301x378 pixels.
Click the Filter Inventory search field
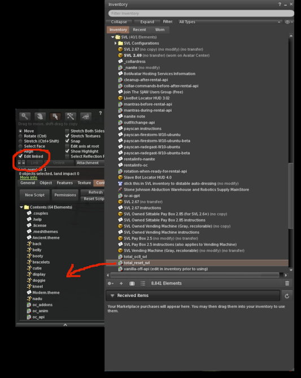pos(201,13)
